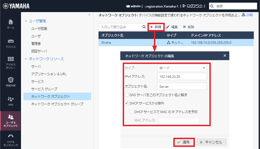Click the IPv4 address input field
The image size is (260, 149).
click(x=182, y=77)
